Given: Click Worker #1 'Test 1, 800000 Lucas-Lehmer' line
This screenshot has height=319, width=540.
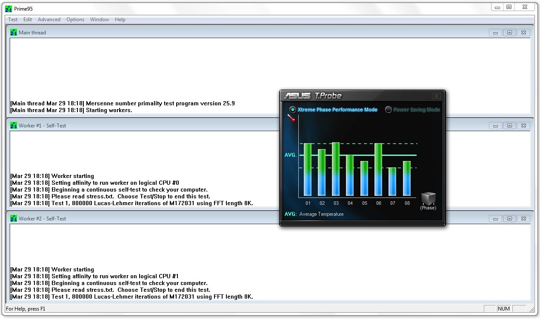Looking at the screenshot, I should tap(131, 203).
